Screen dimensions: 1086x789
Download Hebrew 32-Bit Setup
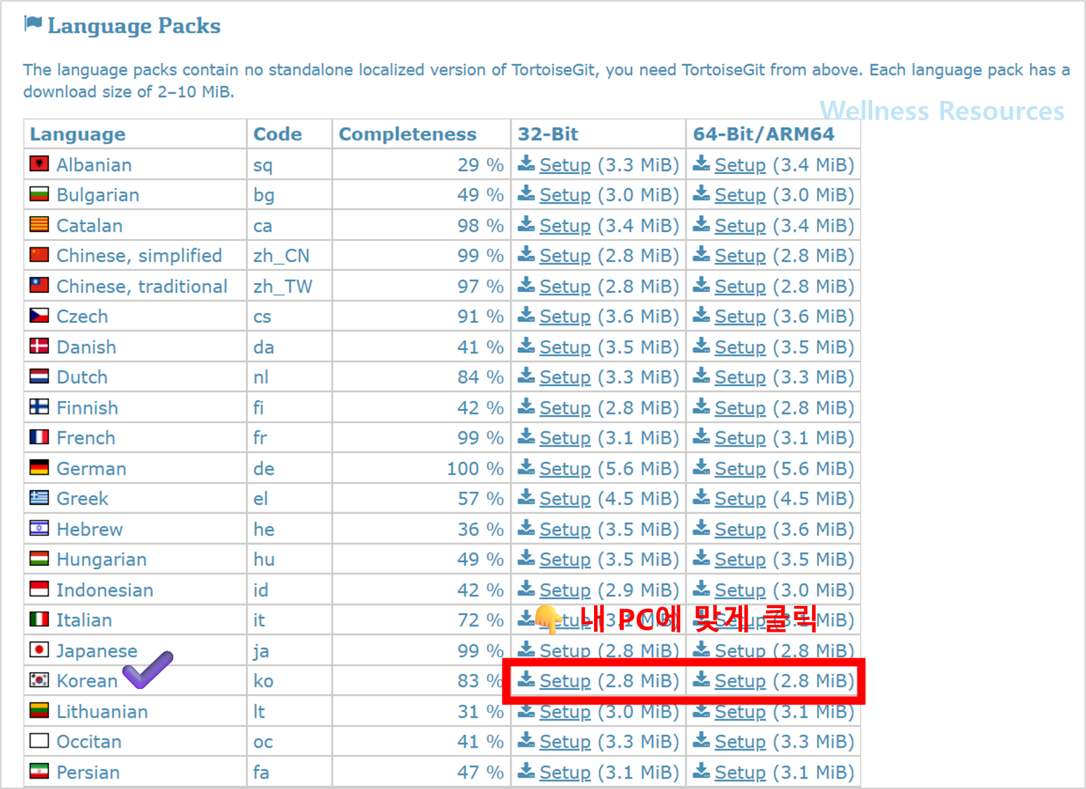(565, 530)
